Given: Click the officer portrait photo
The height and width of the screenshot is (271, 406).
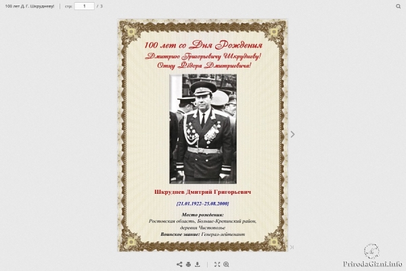Looking at the screenshot, I should pos(203,129).
